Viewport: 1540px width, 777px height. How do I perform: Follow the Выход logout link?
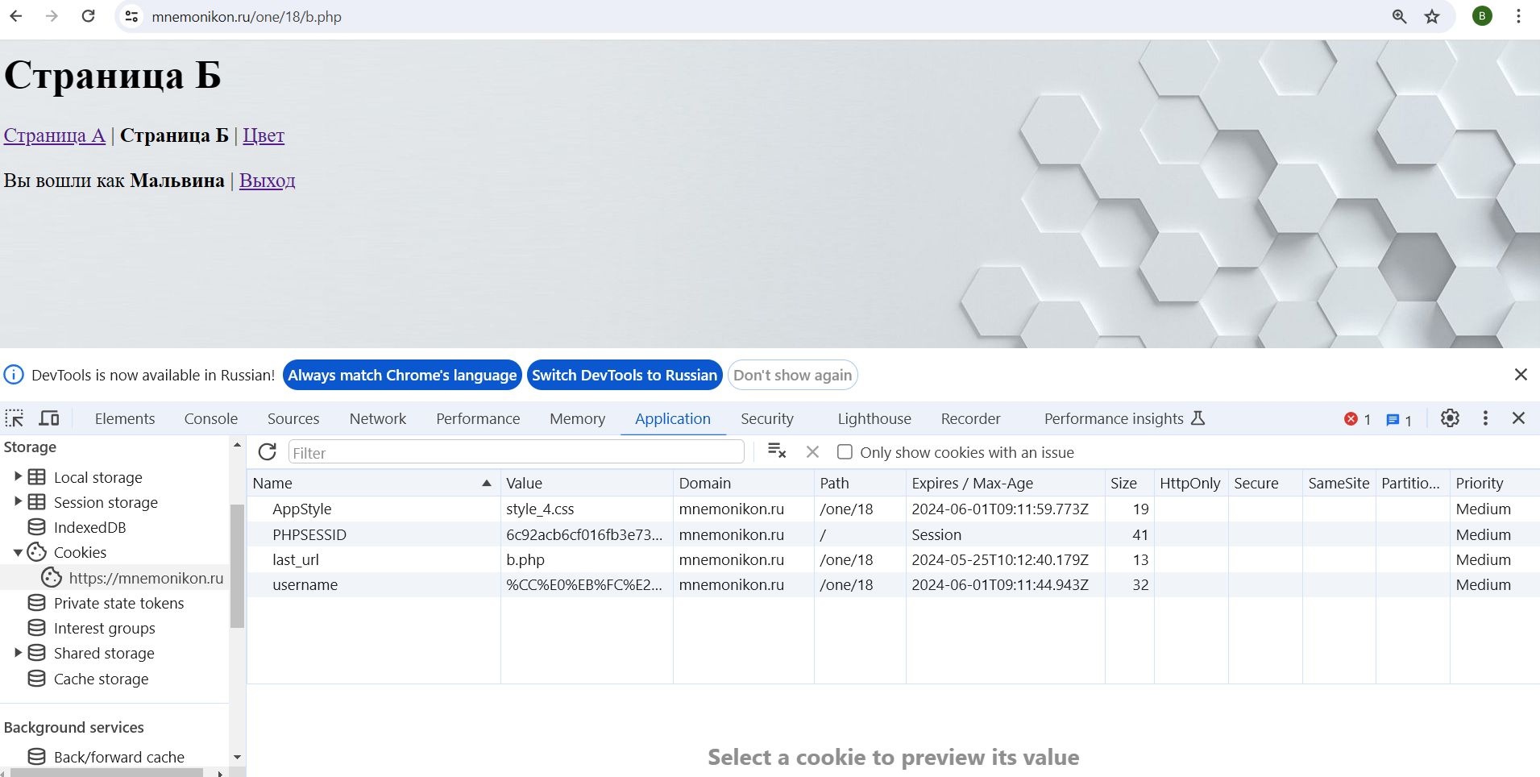267,181
